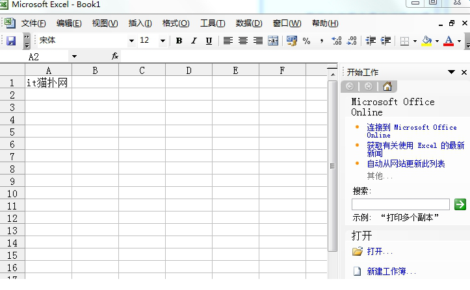Open Font Color dropdown arrow
This screenshot has height=290, width=470.
[459, 41]
